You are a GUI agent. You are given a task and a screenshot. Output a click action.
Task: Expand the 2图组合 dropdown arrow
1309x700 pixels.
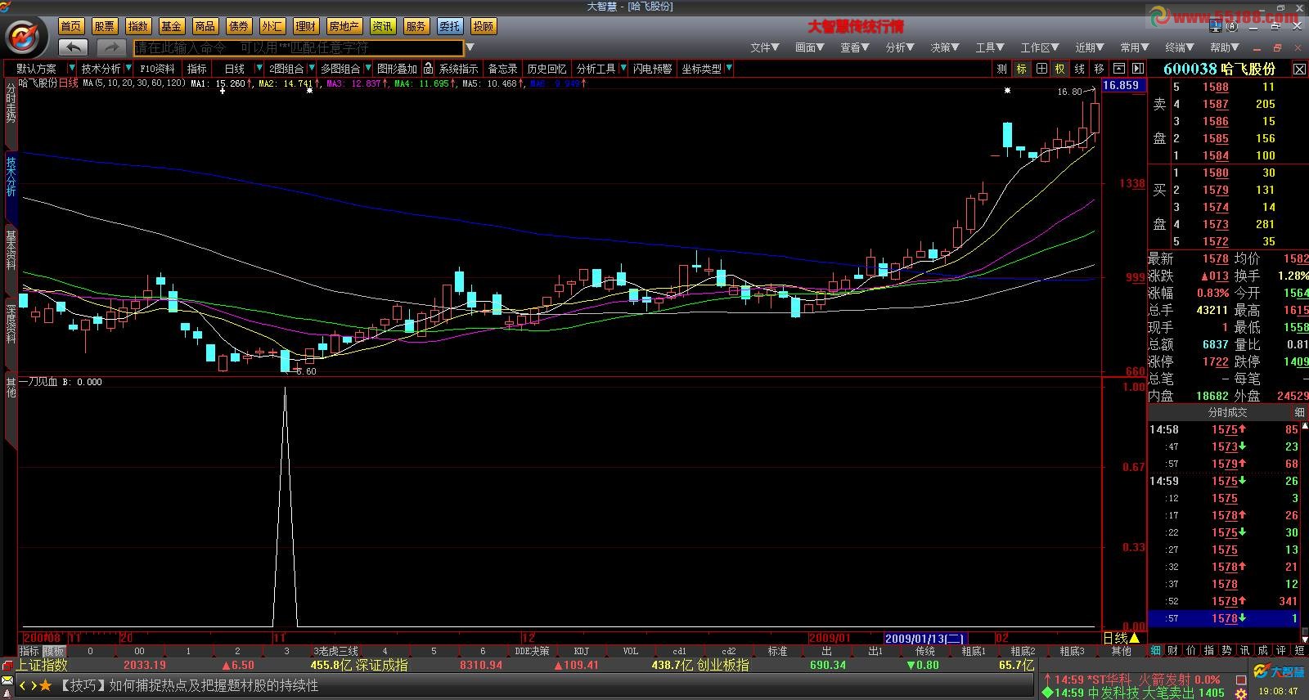(x=312, y=69)
